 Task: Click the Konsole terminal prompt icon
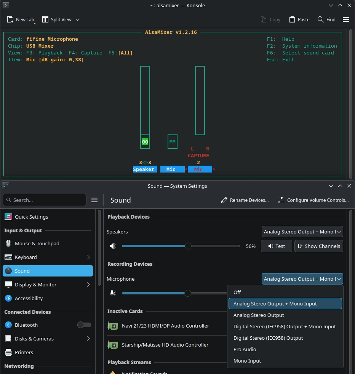tap(5, 5)
